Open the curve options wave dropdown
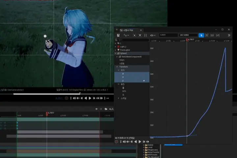237x158 pixels. [x=126, y=35]
